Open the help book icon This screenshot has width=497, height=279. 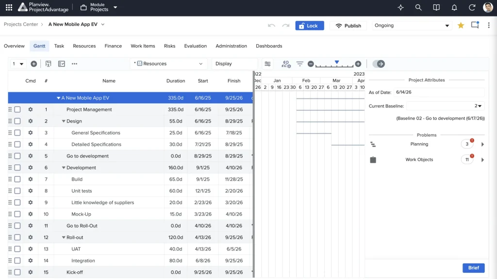pyautogui.click(x=436, y=7)
